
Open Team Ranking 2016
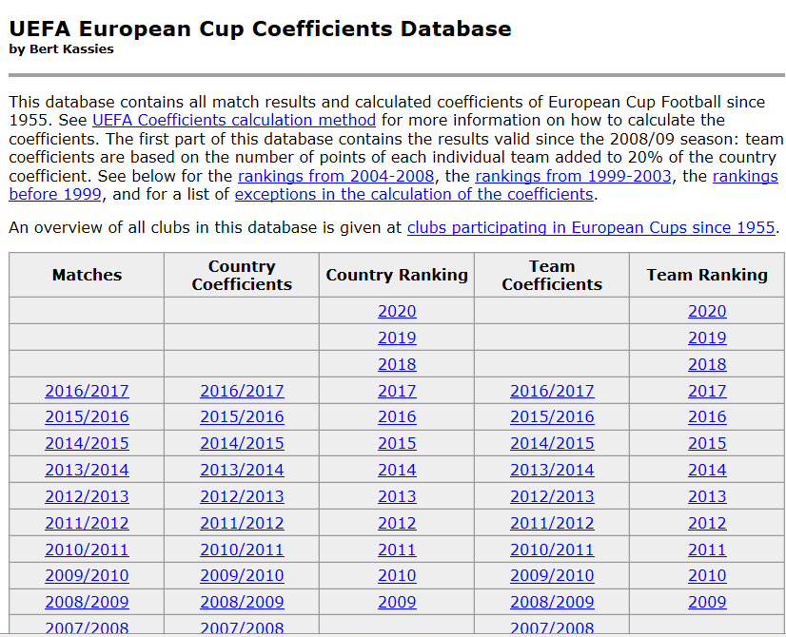tap(707, 416)
